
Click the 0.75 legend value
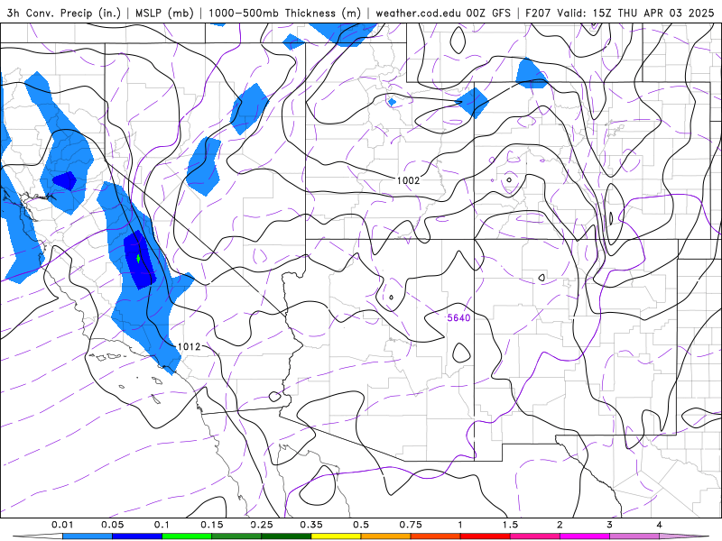pyautogui.click(x=411, y=525)
